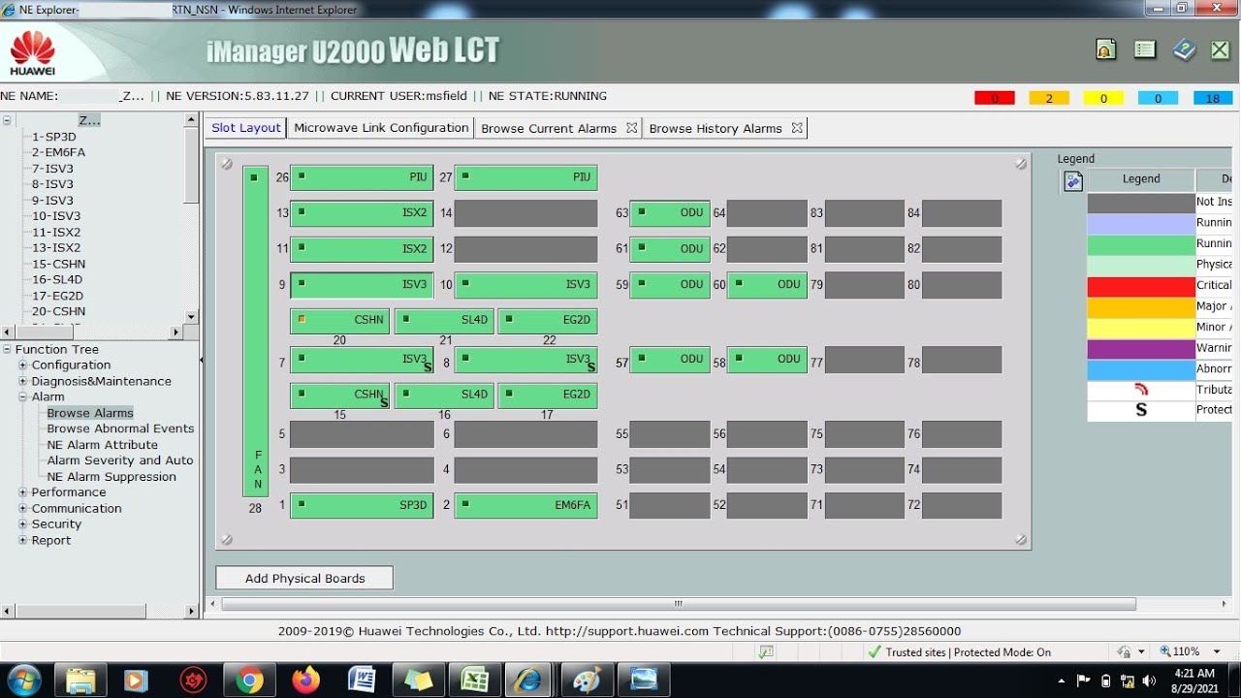Expand the Communication node
Viewport: 1241px width, 698px height.
tap(22, 508)
